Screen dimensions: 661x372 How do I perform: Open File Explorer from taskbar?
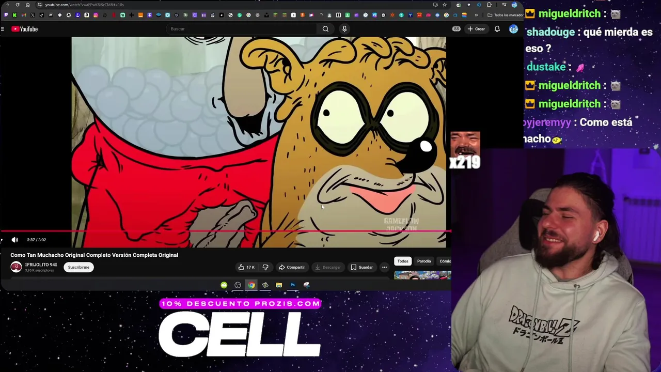(279, 285)
